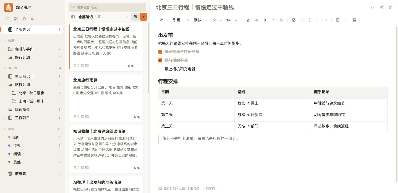Create a new note with orange plus

143,17
